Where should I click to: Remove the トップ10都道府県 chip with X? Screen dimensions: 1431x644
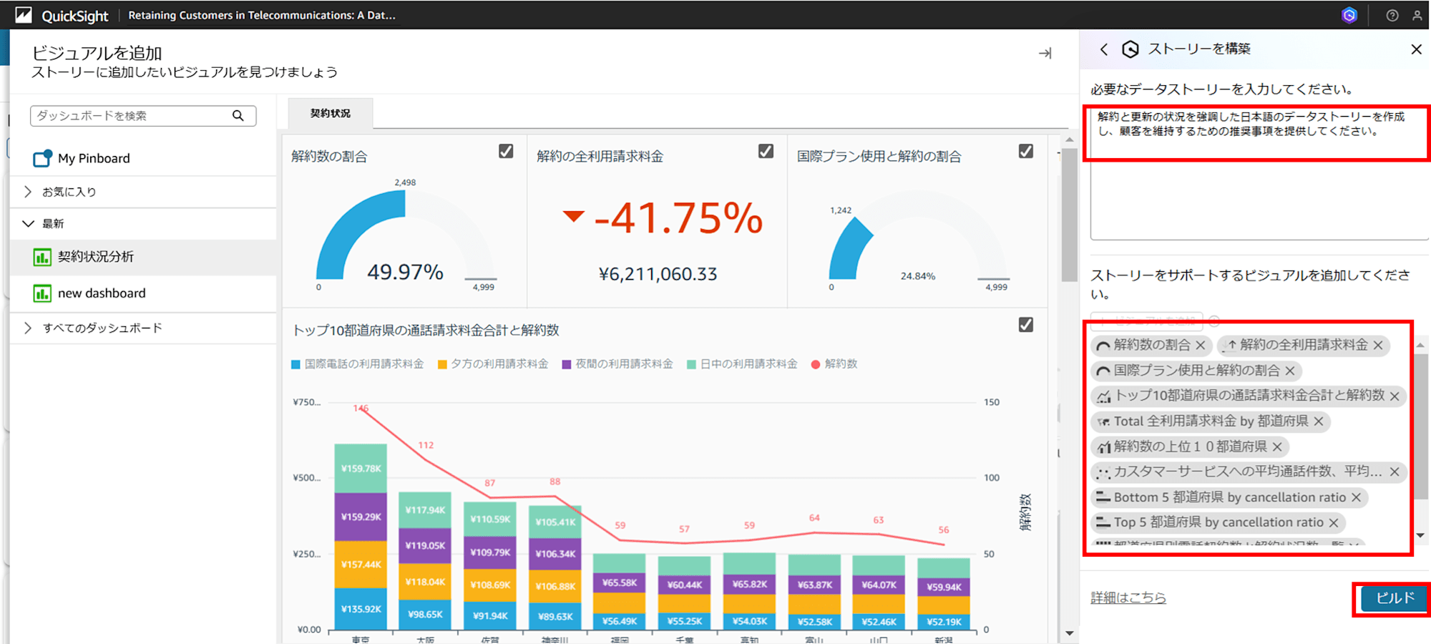tap(1395, 396)
